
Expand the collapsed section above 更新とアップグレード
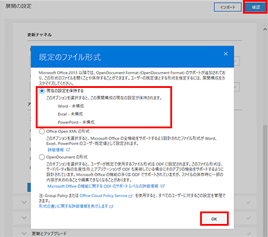coord(24,218)
